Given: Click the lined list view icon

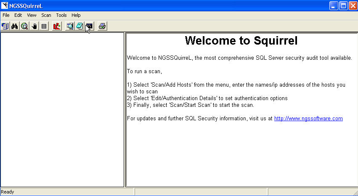Looking at the screenshot, I should [x=44, y=26].
